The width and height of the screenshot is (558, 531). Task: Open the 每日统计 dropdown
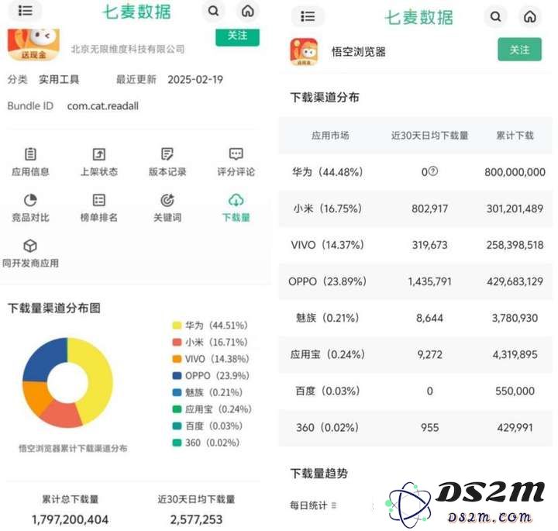tap(313, 505)
